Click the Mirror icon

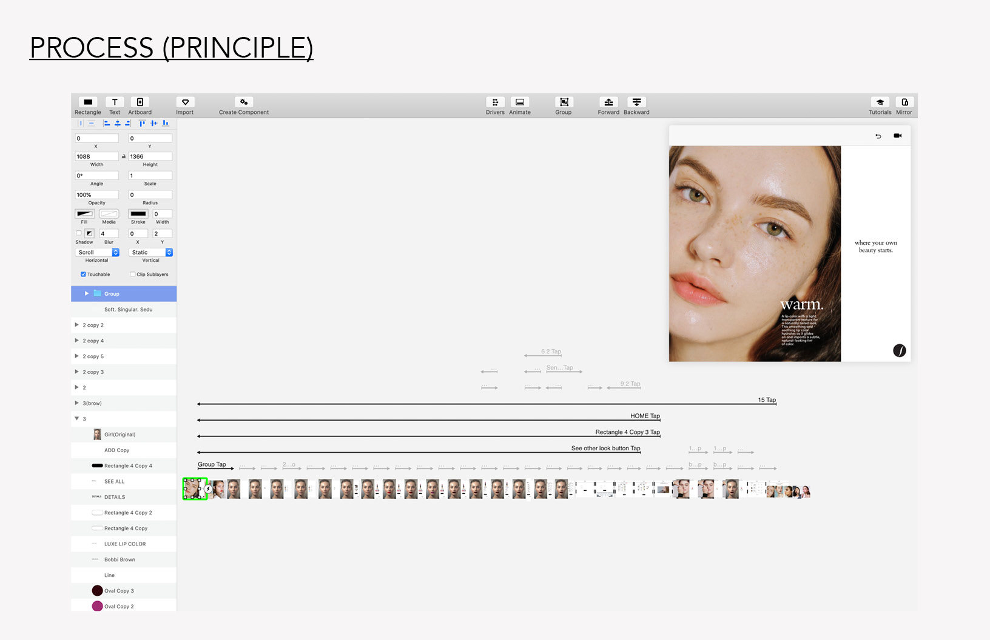904,102
